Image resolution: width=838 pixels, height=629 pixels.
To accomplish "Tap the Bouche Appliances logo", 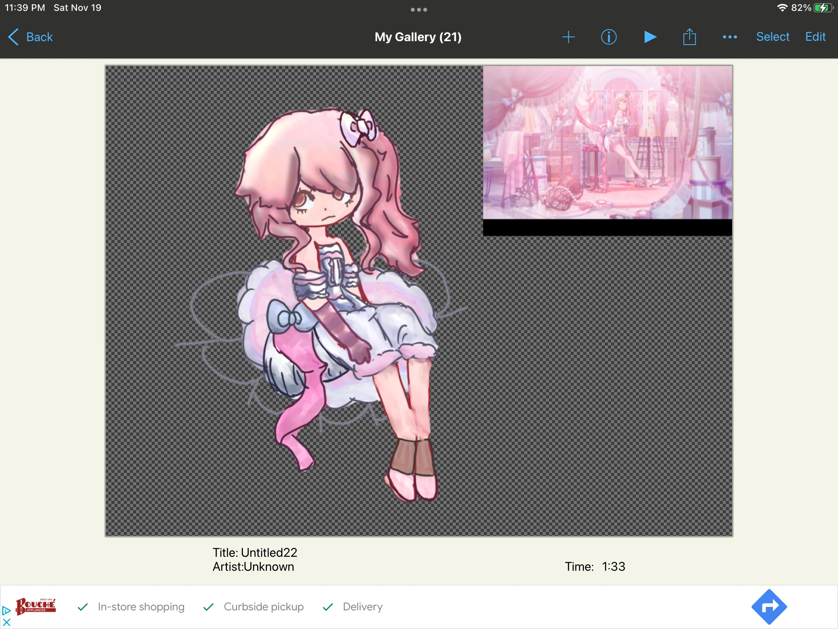I will coord(36,606).
